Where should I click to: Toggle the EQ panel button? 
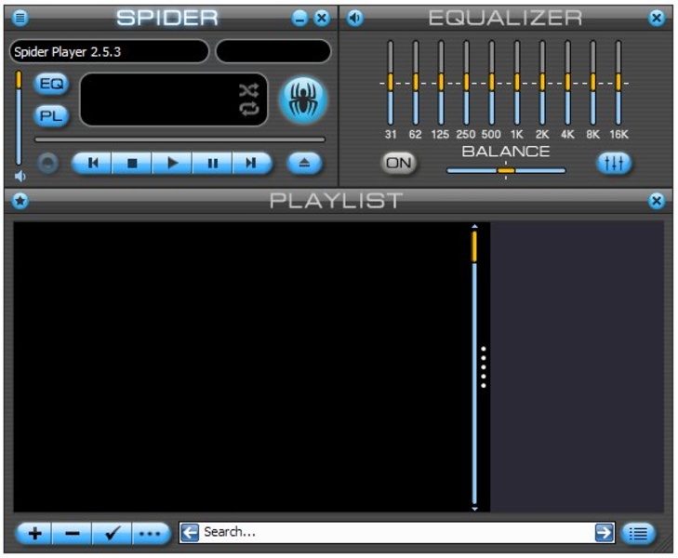tap(51, 84)
